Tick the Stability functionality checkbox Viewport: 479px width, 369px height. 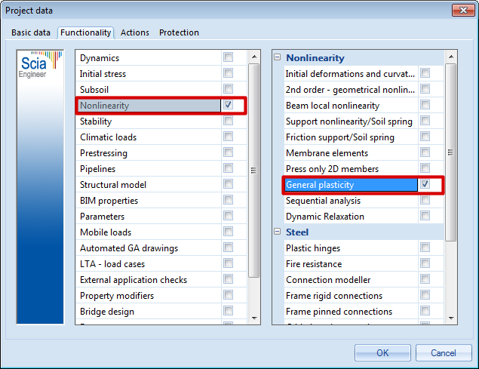228,121
